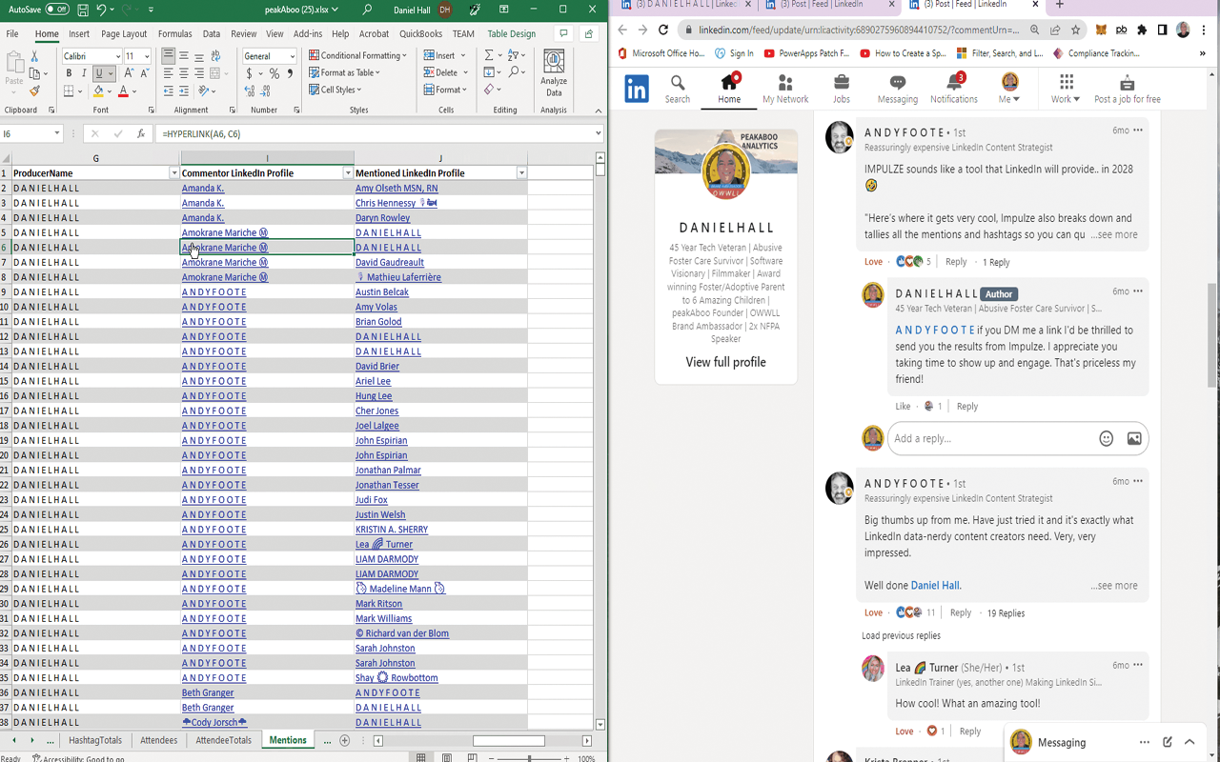The width and height of the screenshot is (1220, 762).
Task: Reload the page in Chrome
Action: (x=663, y=30)
